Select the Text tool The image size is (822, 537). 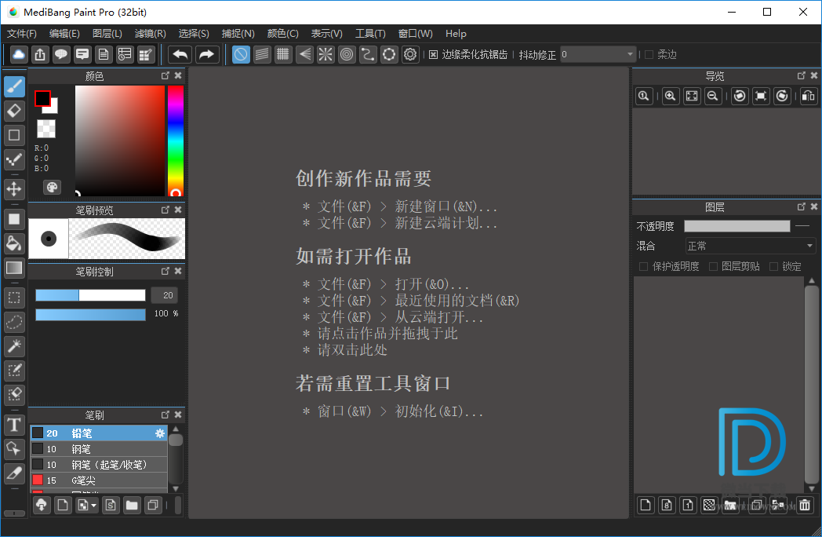(14, 424)
